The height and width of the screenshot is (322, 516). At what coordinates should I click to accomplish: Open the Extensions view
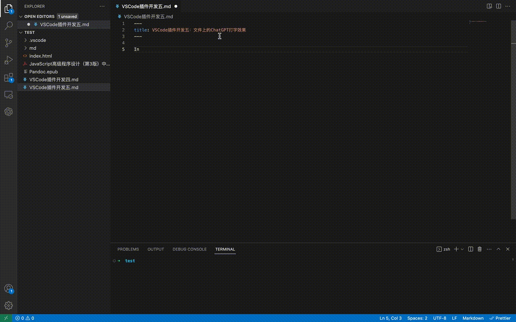tap(8, 78)
